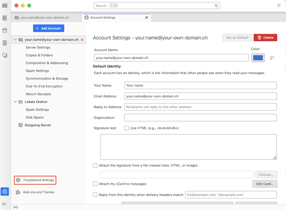Click the online status icon in status bar
The width and height of the screenshot is (286, 210).
pos(16,207)
